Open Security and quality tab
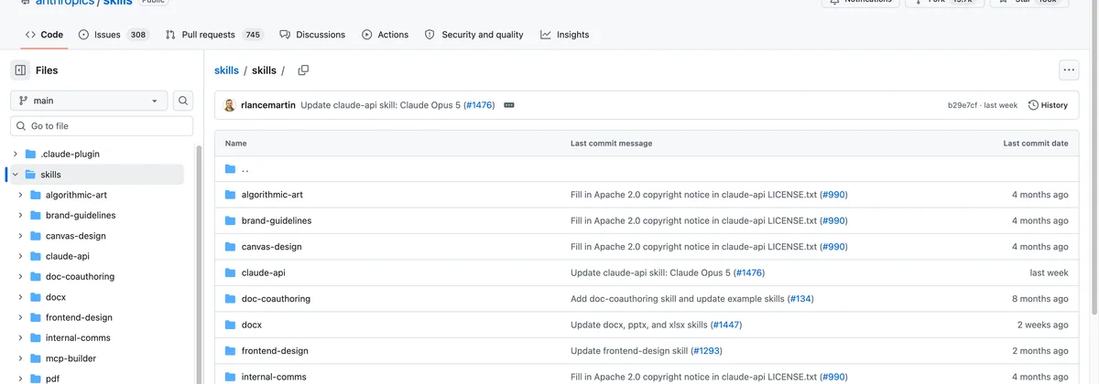 click(473, 35)
